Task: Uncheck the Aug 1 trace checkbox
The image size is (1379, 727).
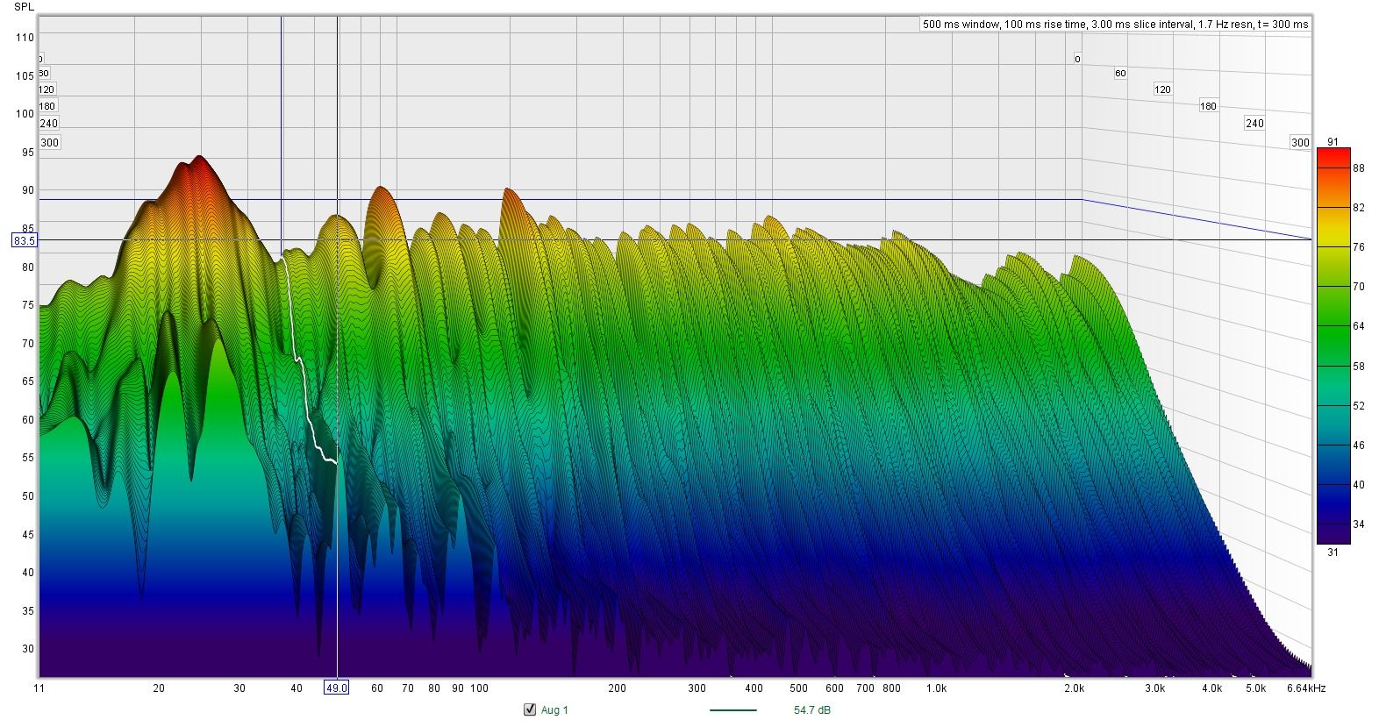Action: click(x=529, y=709)
